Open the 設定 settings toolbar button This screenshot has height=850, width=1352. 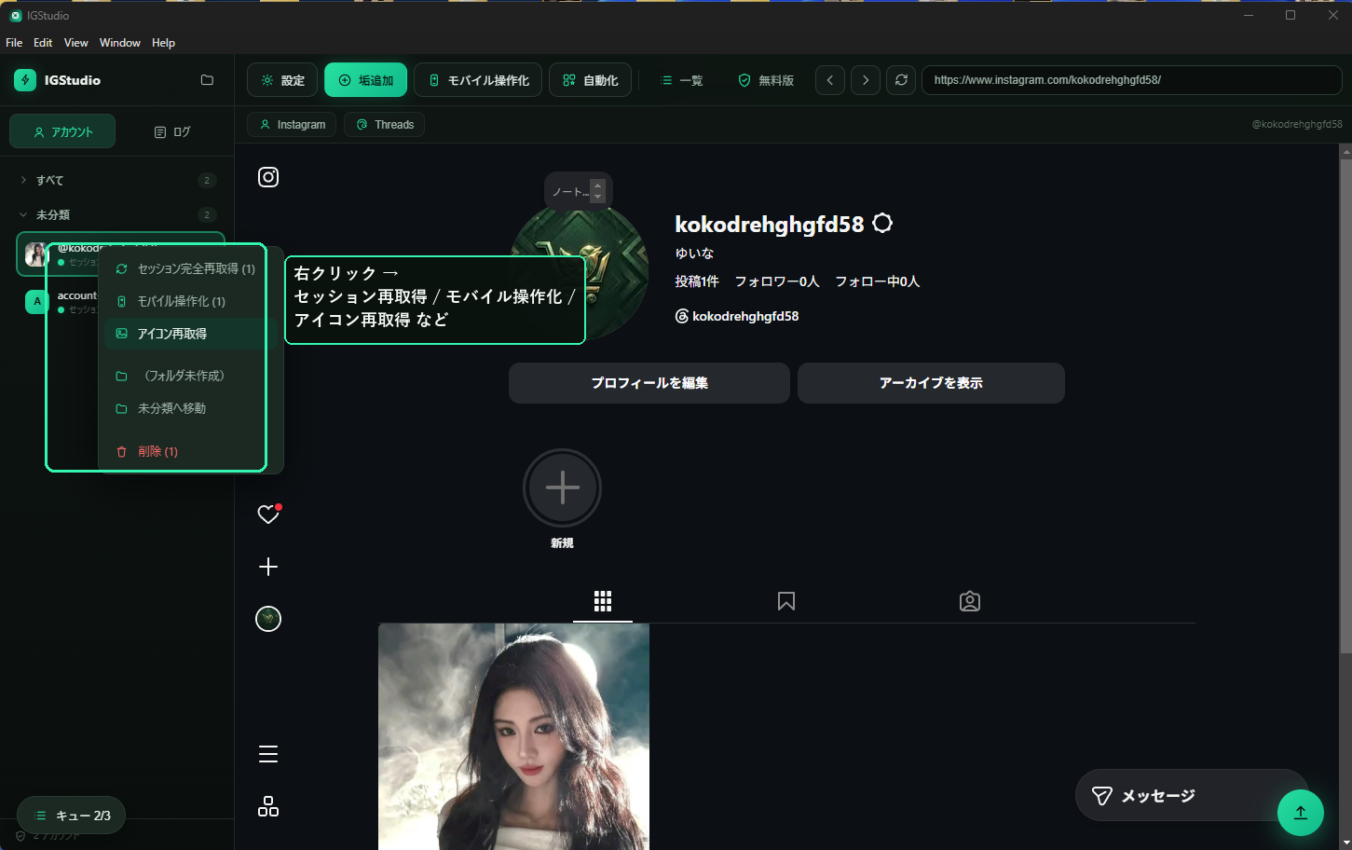click(282, 80)
